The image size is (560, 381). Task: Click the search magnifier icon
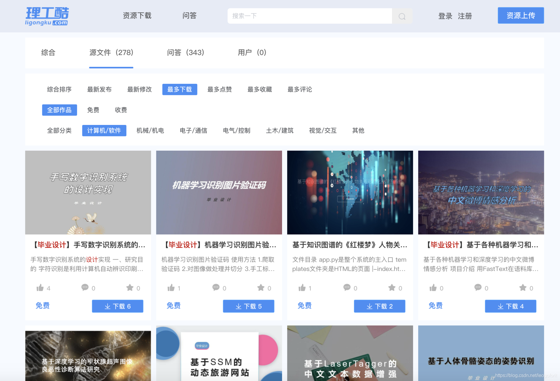tap(402, 16)
